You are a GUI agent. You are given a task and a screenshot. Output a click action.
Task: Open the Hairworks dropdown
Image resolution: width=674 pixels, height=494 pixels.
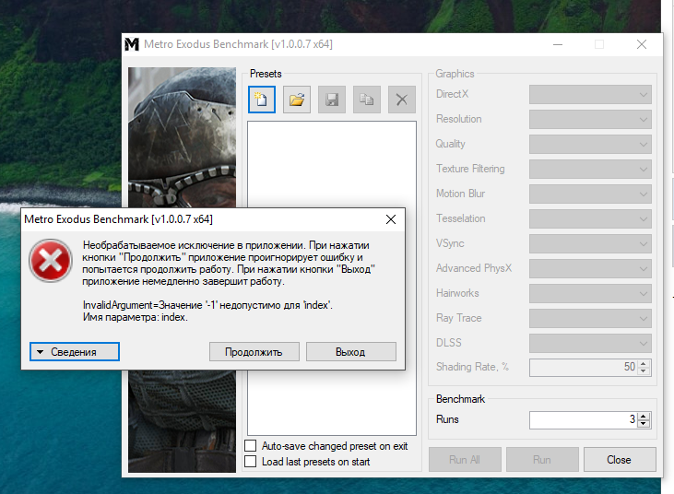tap(590, 294)
